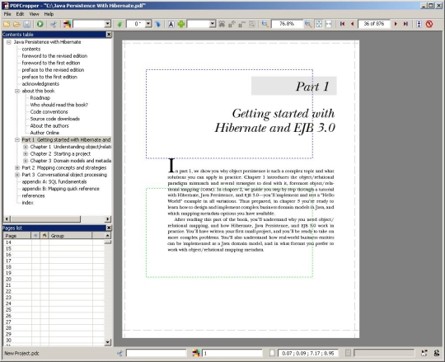Screen dimensions: 445x362
Task: Expand Part 3 Conversational object processing
Action: 17,175
